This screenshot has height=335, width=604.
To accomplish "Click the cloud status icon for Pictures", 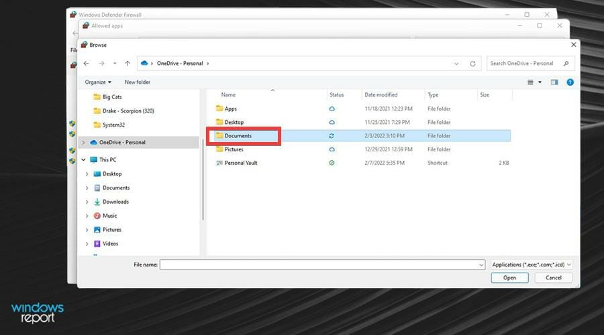I will 332,149.
